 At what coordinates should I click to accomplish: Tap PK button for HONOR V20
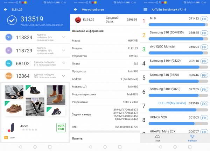pos(204,118)
